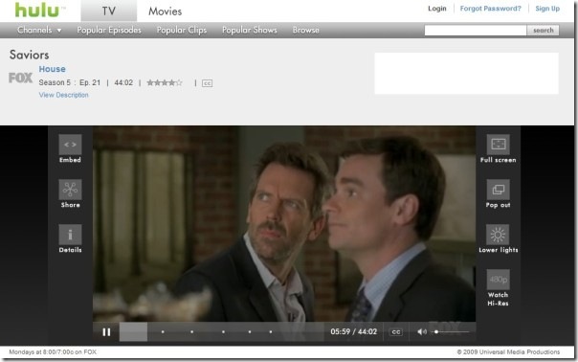Switch video to Full screen

[x=498, y=145]
